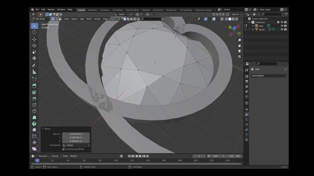Open the Mesh menu in viewport header

click(x=89, y=19)
